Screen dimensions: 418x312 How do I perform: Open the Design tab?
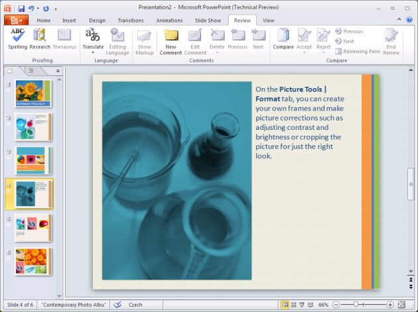click(x=98, y=21)
